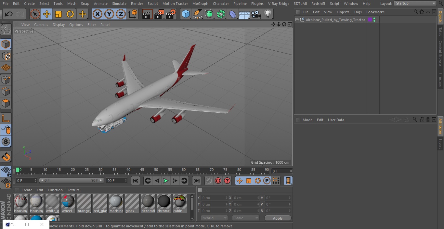
Task: Add a Light object bulb icon
Action: tap(268, 14)
